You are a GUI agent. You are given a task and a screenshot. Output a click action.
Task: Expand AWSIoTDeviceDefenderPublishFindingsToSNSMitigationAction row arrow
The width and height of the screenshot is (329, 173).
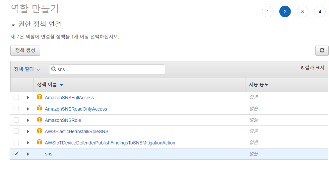pyautogui.click(x=28, y=143)
